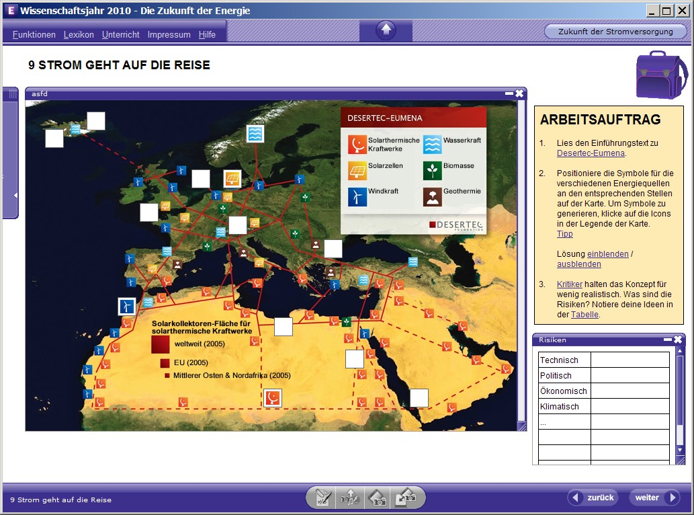Click the import screenshot icon with diagonal arrow
This screenshot has width=694, height=515.
(x=405, y=498)
